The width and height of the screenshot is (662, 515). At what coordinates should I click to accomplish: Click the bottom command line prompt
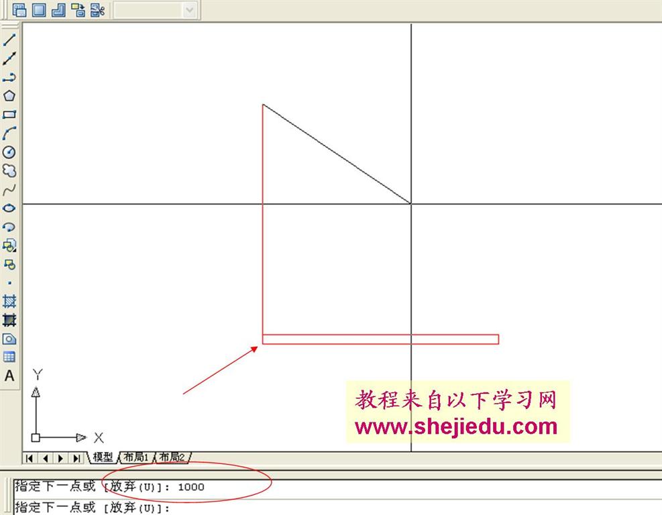pyautogui.click(x=338, y=508)
